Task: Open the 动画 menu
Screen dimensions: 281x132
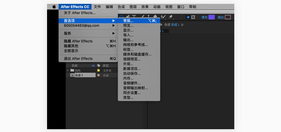Action: click(157, 7)
